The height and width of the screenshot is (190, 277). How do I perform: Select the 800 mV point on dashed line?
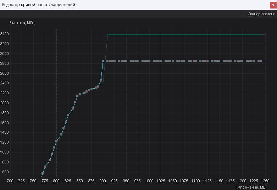pos(56,141)
